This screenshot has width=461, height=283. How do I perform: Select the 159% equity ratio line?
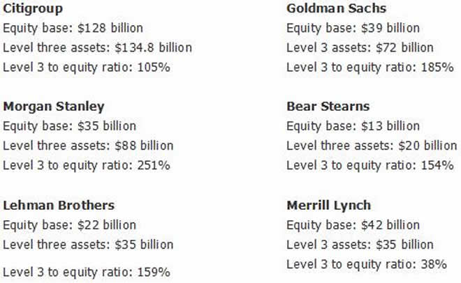point(86,272)
